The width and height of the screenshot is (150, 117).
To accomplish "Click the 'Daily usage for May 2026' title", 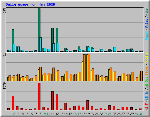I will point(30,4).
